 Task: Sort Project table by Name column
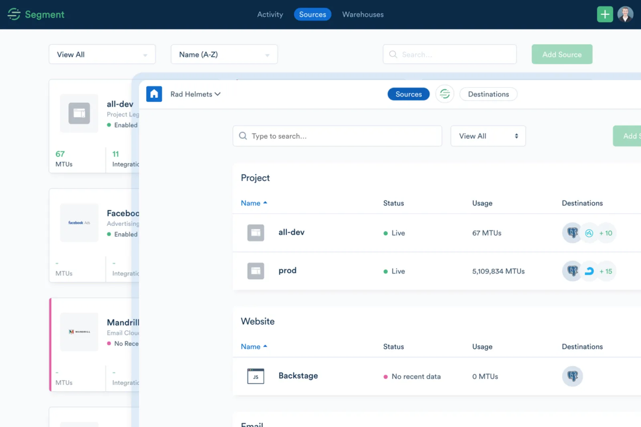click(x=254, y=203)
